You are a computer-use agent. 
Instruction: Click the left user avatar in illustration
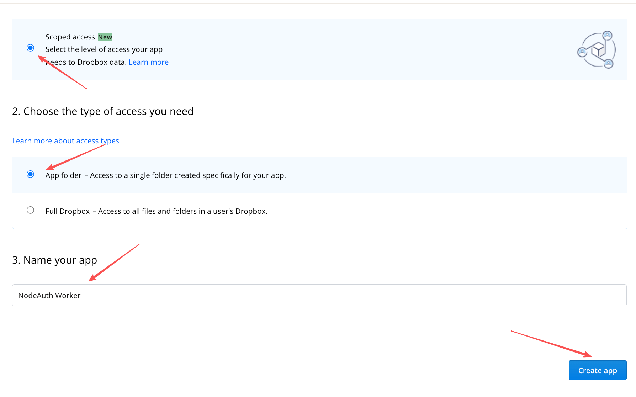point(582,52)
